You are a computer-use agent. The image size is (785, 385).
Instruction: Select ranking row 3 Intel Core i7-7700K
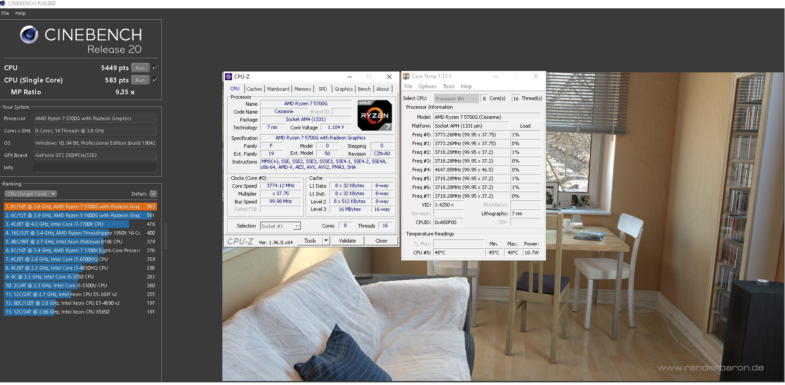(x=80, y=224)
